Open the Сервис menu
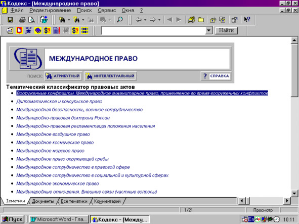Image resolution: width=299 pixels, height=224 pixels. click(107, 10)
